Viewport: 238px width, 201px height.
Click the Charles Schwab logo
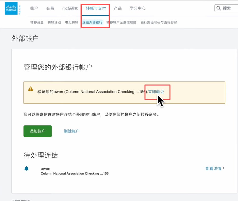click(x=11, y=8)
